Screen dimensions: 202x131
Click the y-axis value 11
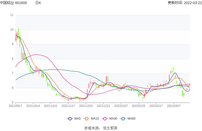(x=12, y=15)
